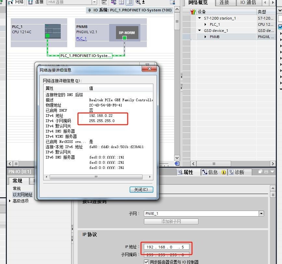Image resolution: width=282 pixels, height=264 pixels.
Task: Click the collapse triangle in inspector header
Action: (272, 172)
